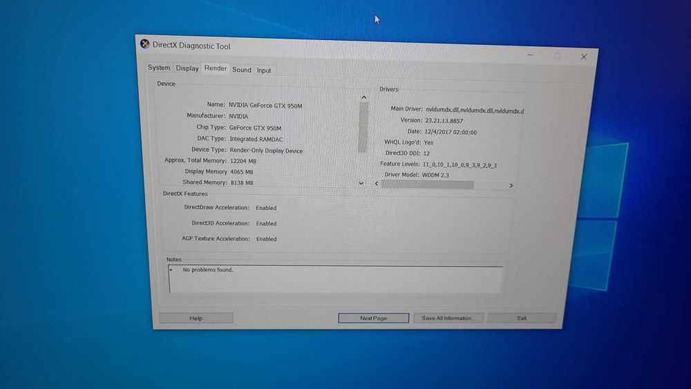Select the Render tab
691x389 pixels.
216,68
